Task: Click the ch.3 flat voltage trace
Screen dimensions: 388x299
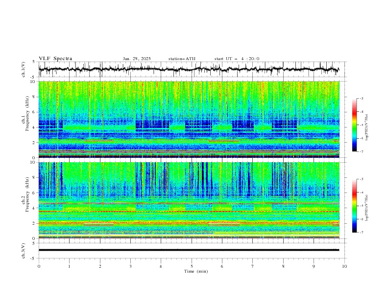Action: (x=189, y=250)
